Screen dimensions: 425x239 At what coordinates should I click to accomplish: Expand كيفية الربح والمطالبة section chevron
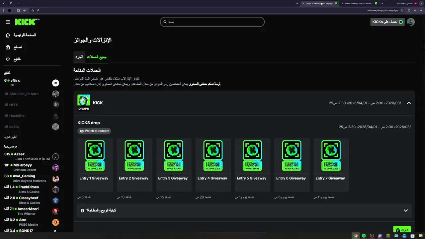[406, 210]
